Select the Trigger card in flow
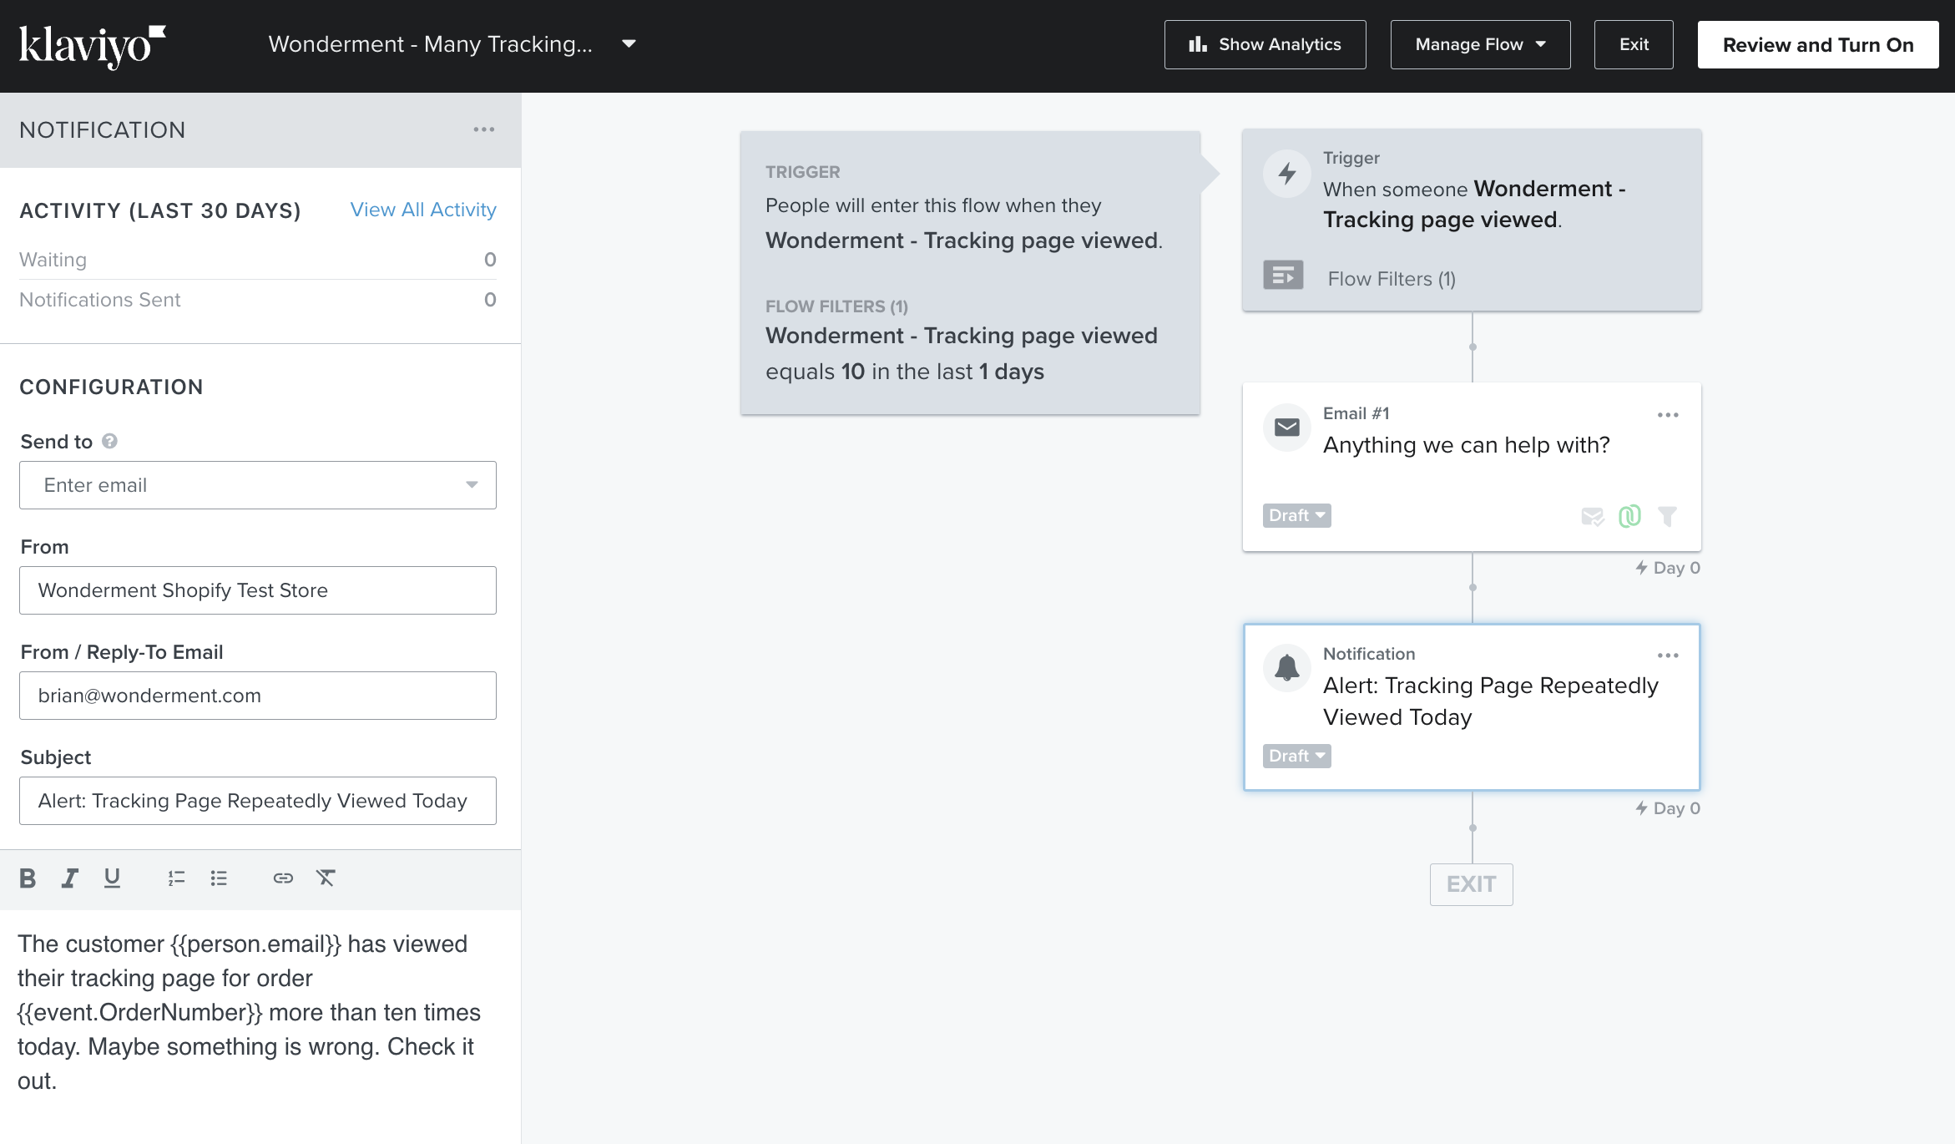Image resolution: width=1955 pixels, height=1144 pixels. (x=1472, y=220)
